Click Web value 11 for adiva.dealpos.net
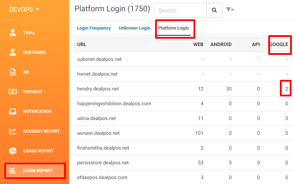The image size is (294, 184). tap(201, 118)
